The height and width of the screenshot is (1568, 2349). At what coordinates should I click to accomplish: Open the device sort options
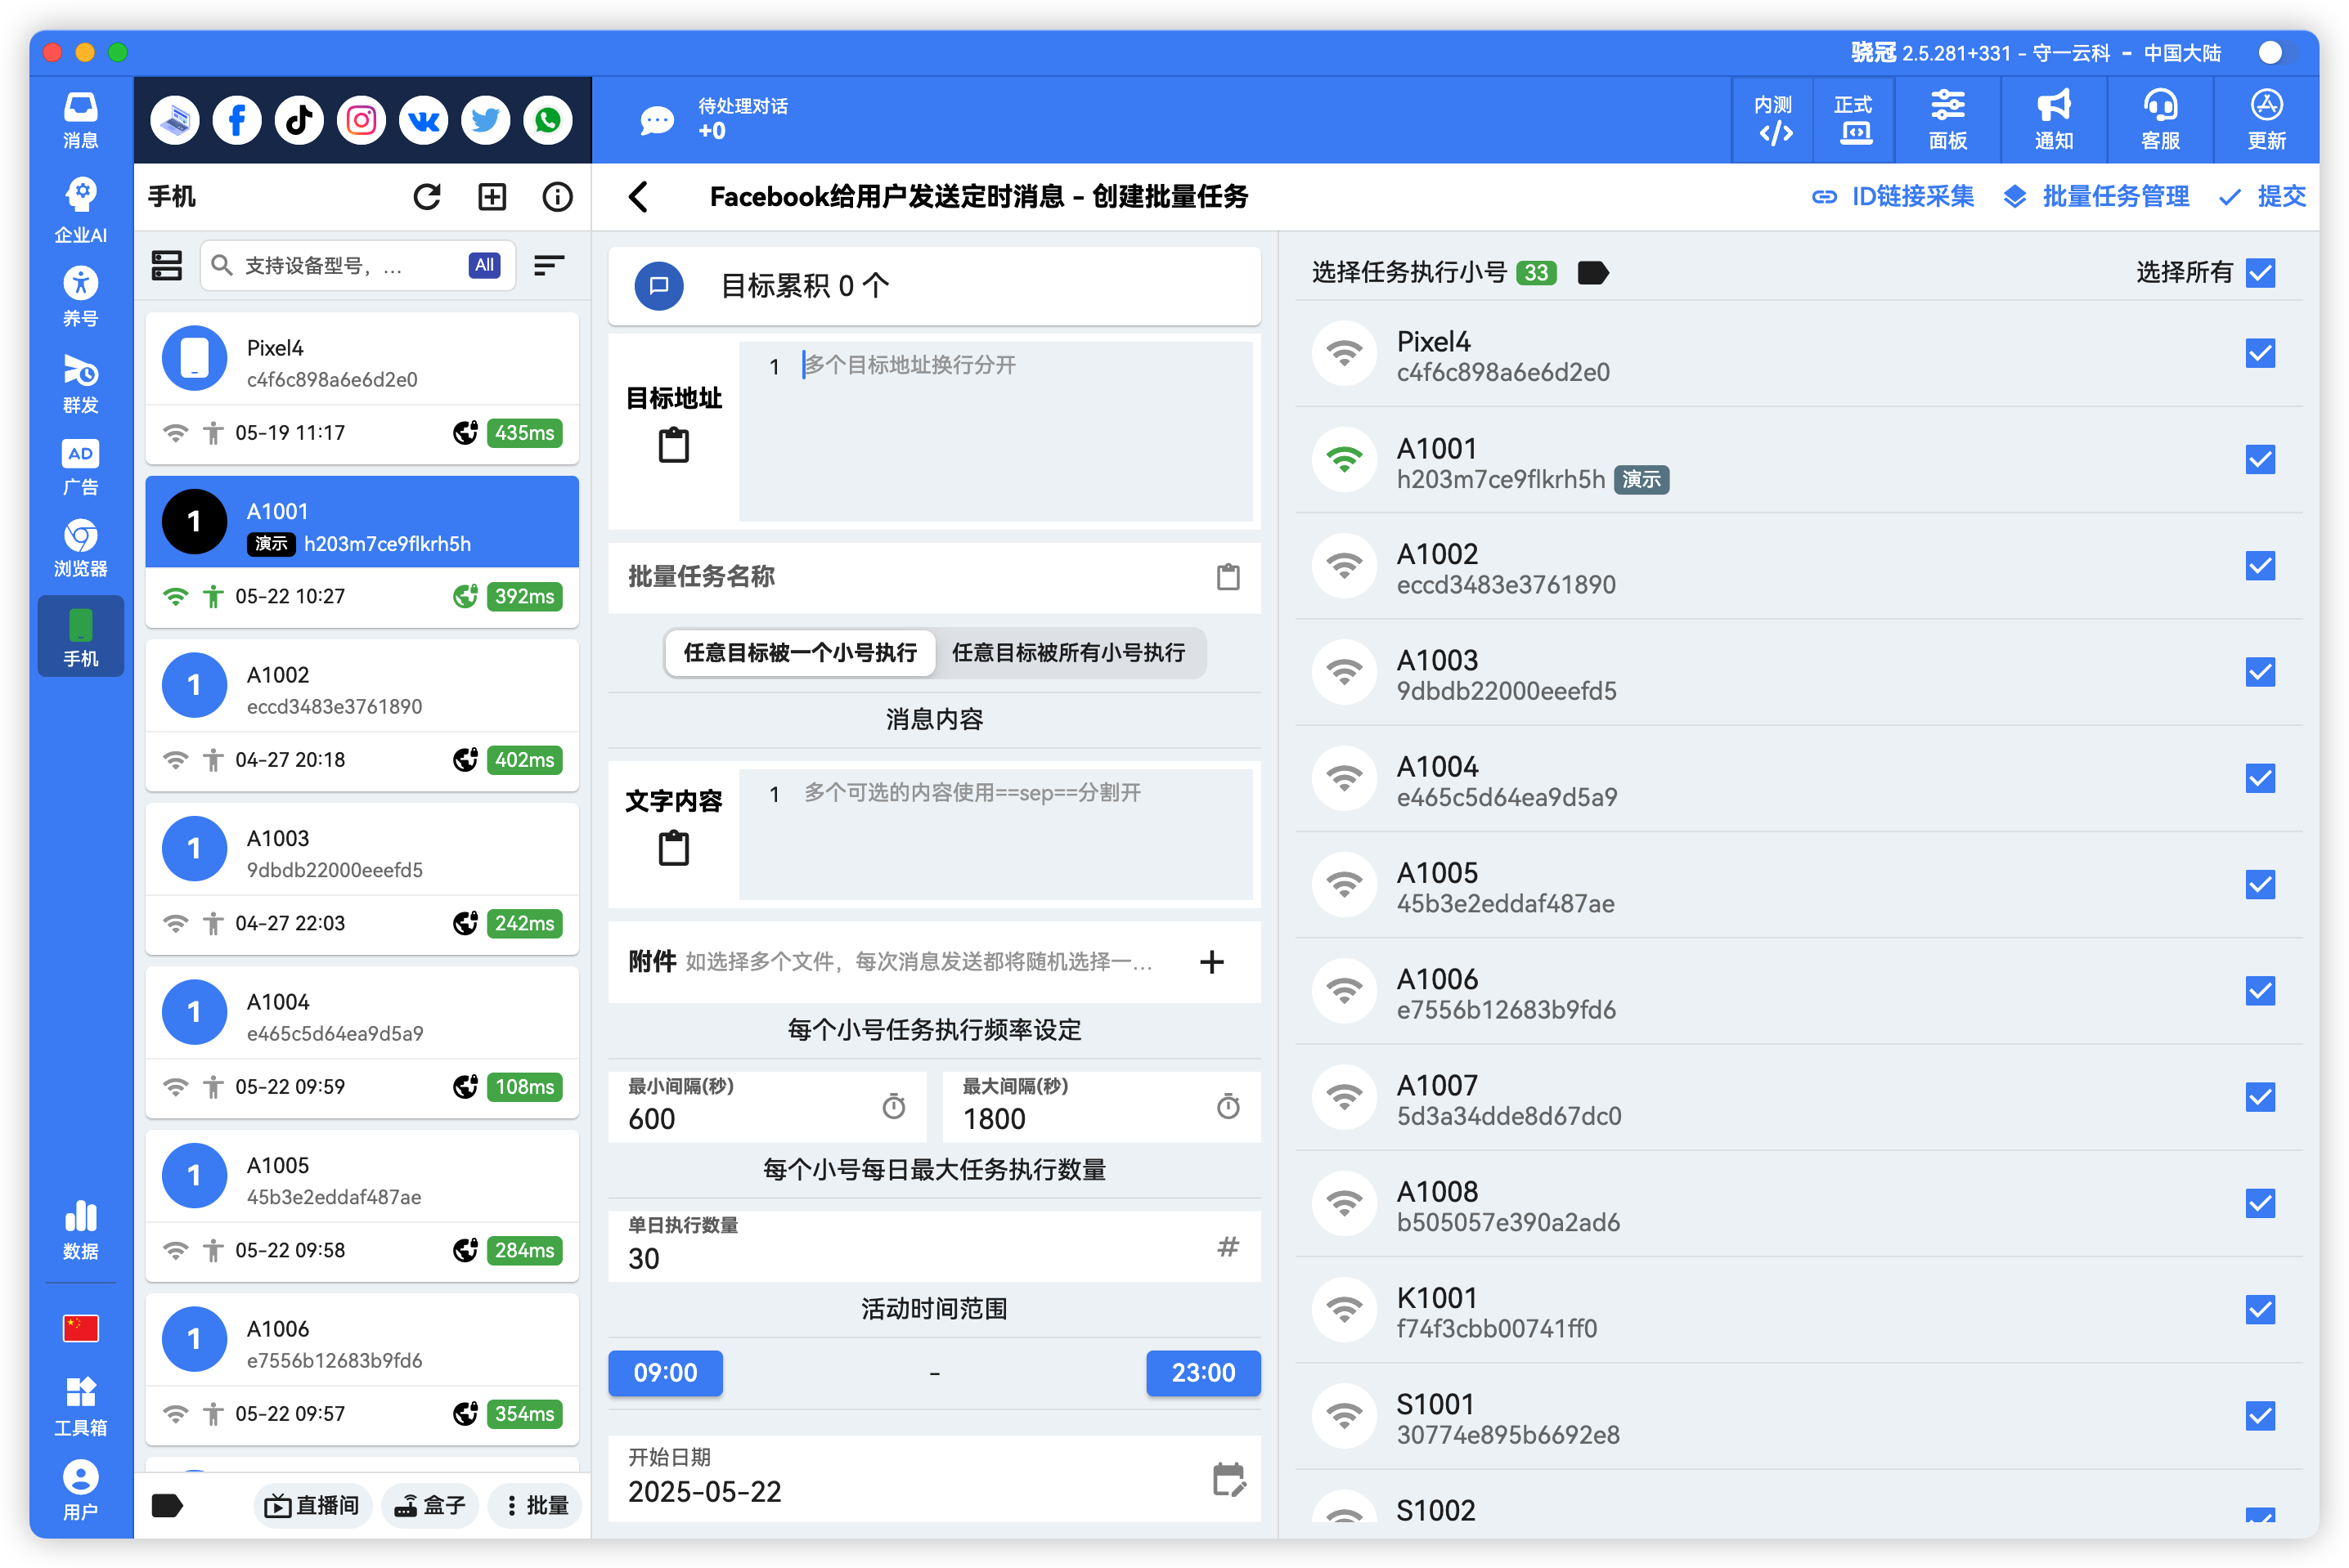point(548,265)
